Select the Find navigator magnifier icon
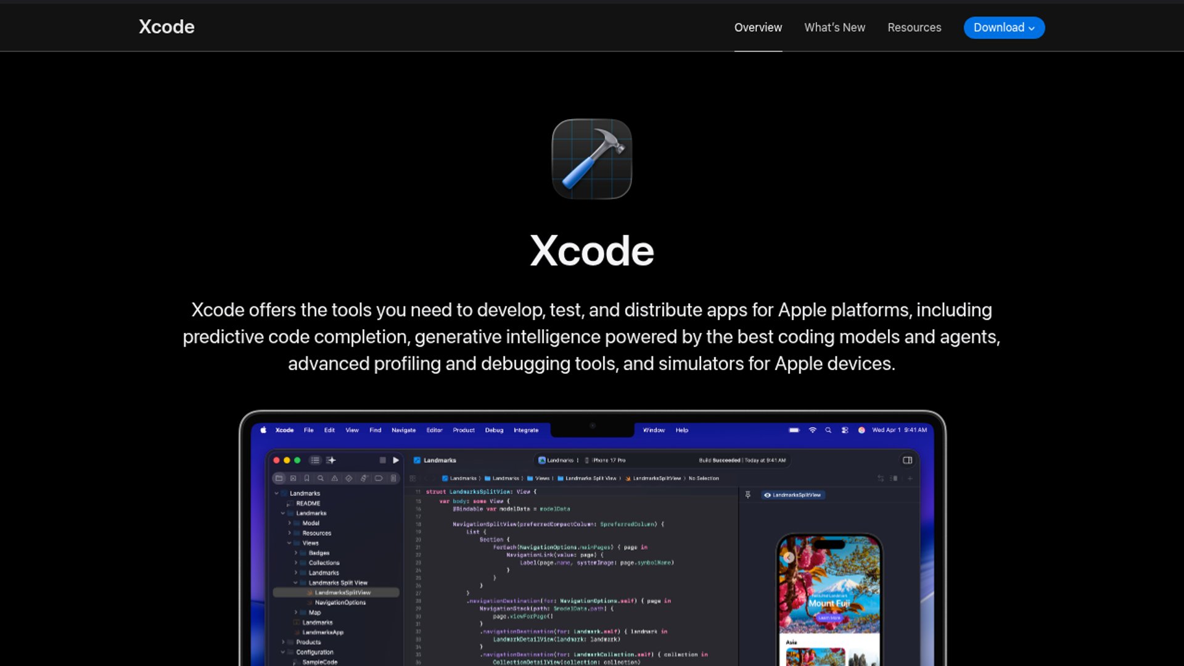The image size is (1184, 666). (320, 478)
